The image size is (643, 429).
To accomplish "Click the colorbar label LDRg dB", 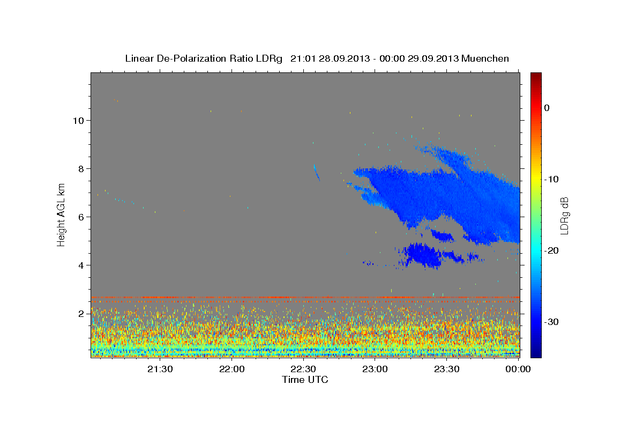I will (564, 216).
